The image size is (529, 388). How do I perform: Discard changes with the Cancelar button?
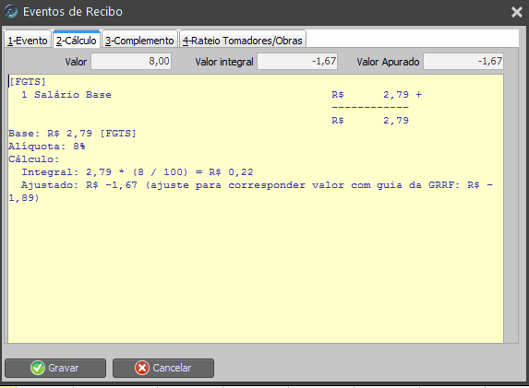(x=163, y=368)
